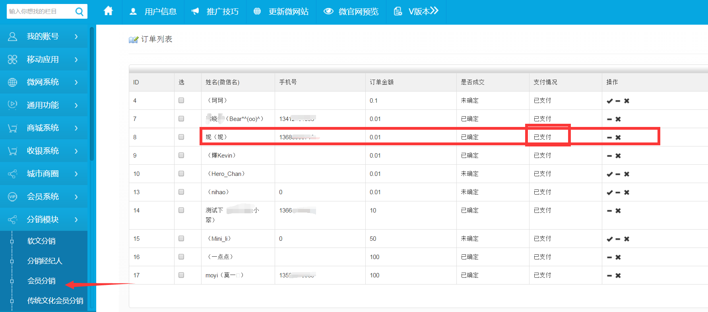
Task: Click the search magnifier icon
Action: coord(80,12)
